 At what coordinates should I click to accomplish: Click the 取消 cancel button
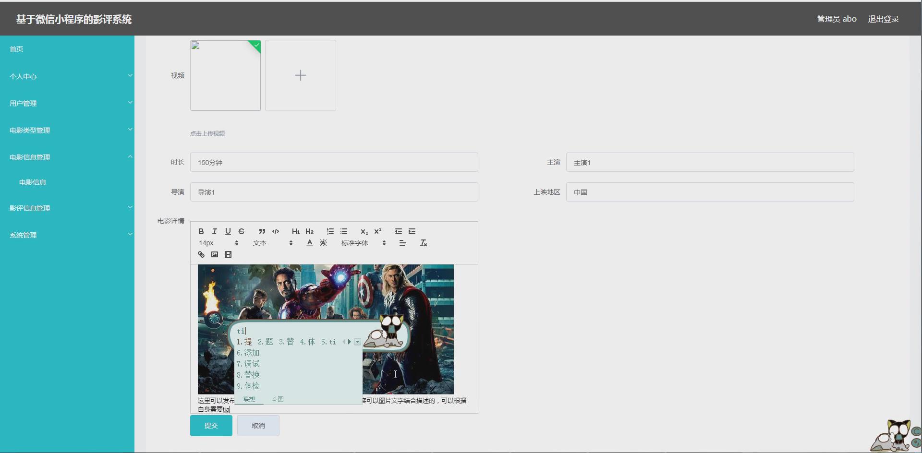pyautogui.click(x=258, y=425)
